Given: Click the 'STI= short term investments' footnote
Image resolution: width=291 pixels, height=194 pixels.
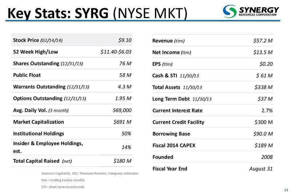Looking at the screenshot, I should pyautogui.click(x=63, y=187).
